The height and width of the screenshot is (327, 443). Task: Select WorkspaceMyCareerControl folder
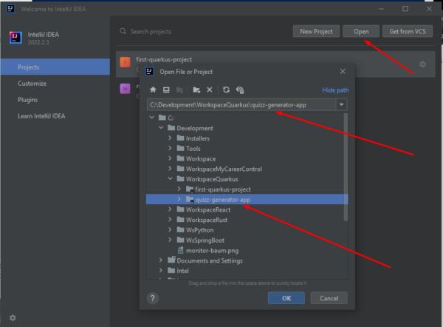pos(224,169)
